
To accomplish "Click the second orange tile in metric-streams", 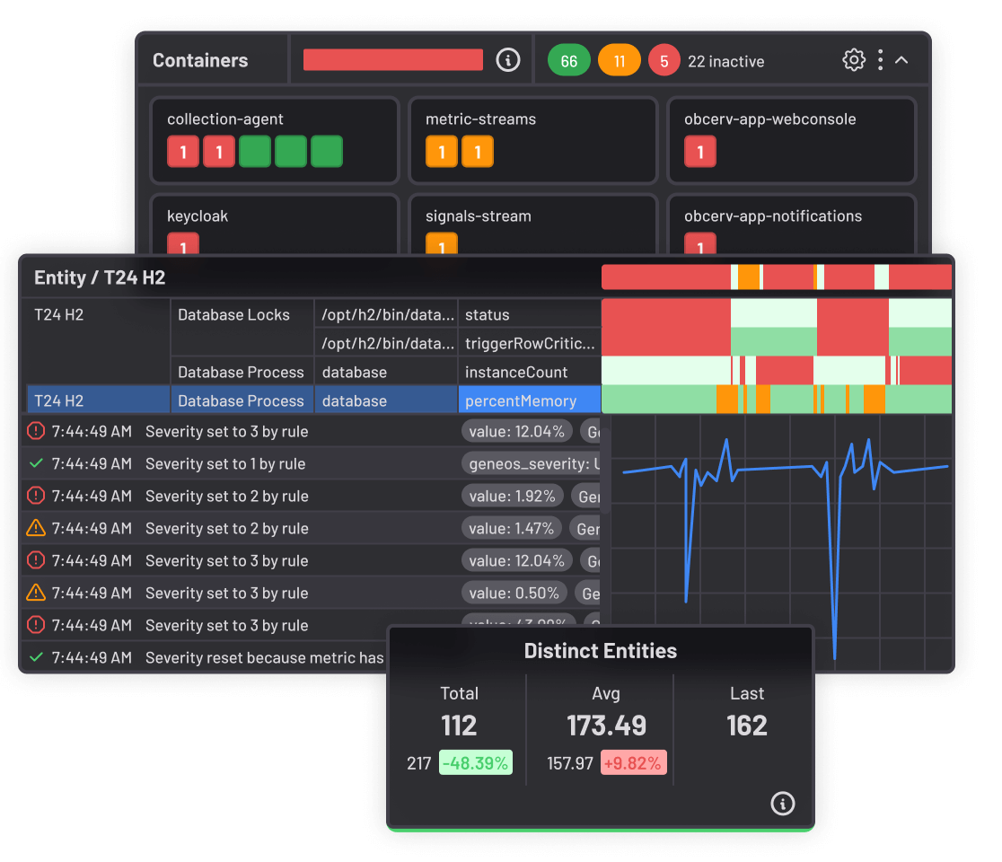I will [478, 152].
